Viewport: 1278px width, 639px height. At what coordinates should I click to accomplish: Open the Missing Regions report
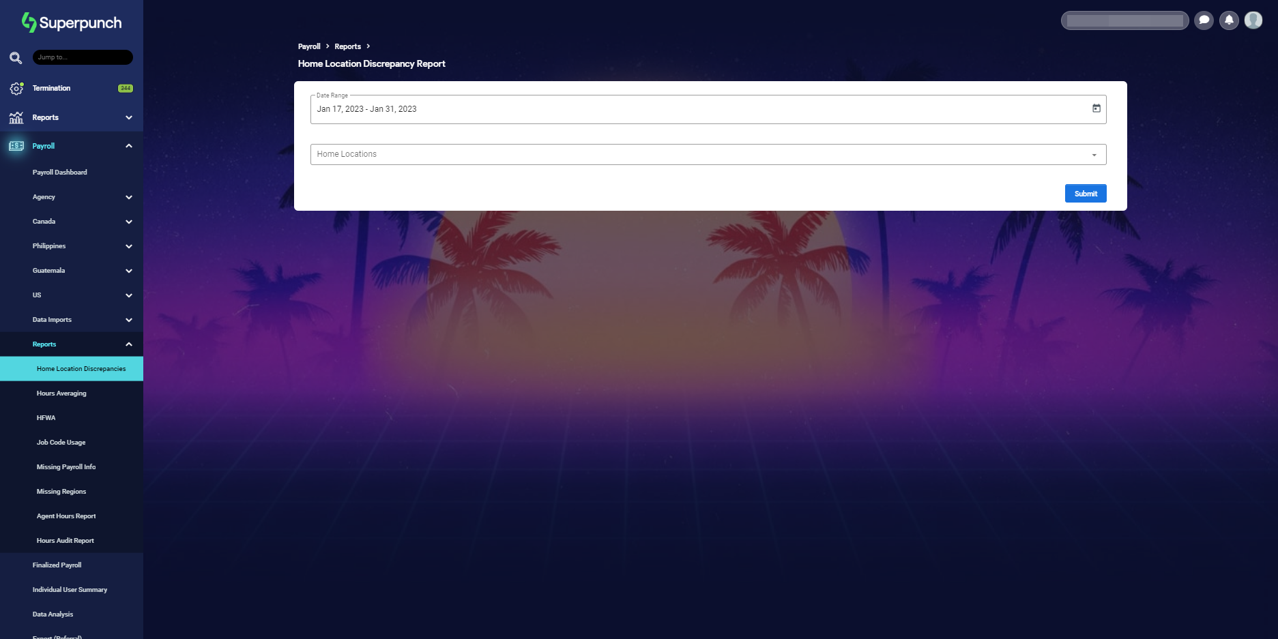61,491
